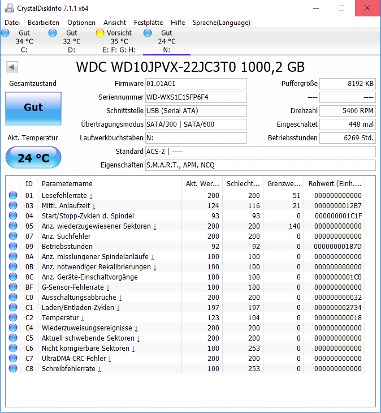
Task: Open the Datei menu
Action: point(12,23)
